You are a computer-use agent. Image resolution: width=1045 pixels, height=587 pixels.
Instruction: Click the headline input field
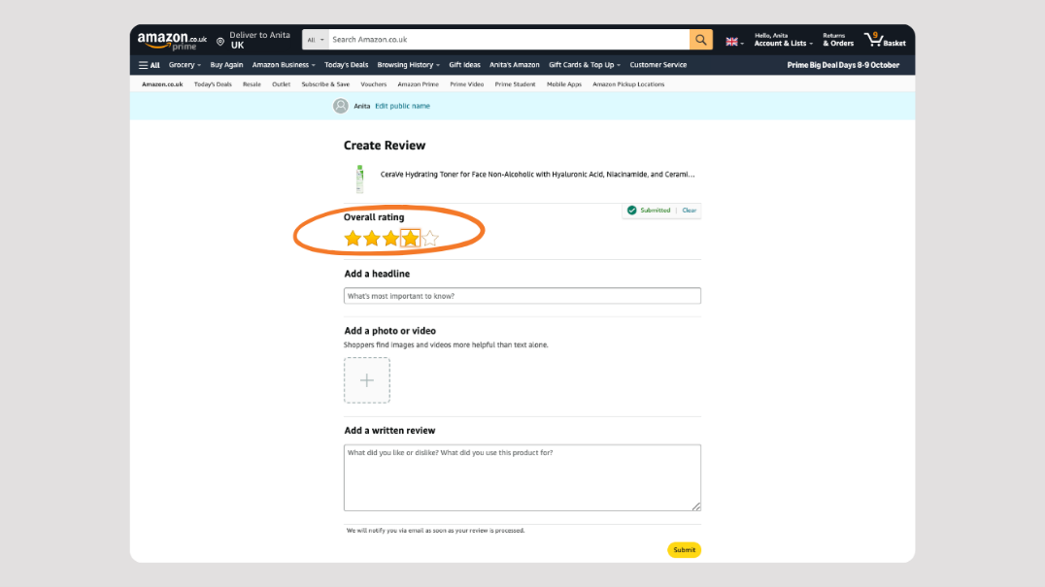[x=522, y=296]
